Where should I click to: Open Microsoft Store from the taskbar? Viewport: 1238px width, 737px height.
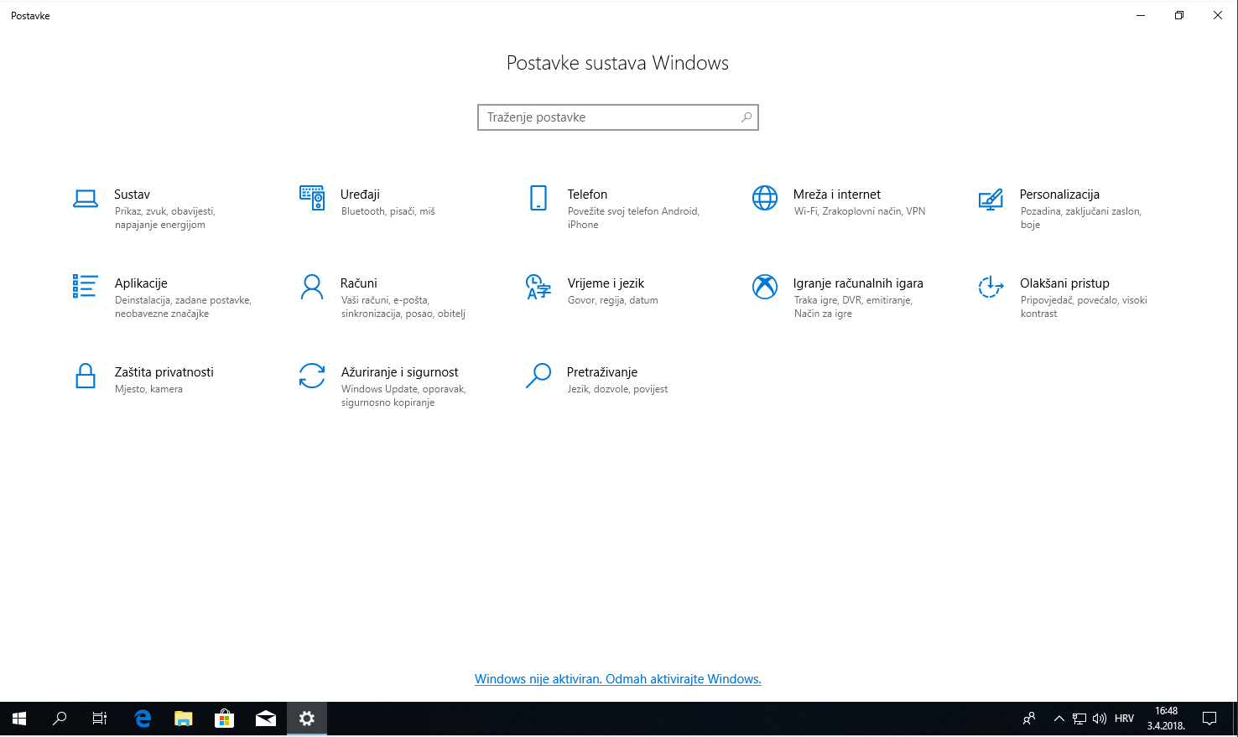click(x=224, y=719)
